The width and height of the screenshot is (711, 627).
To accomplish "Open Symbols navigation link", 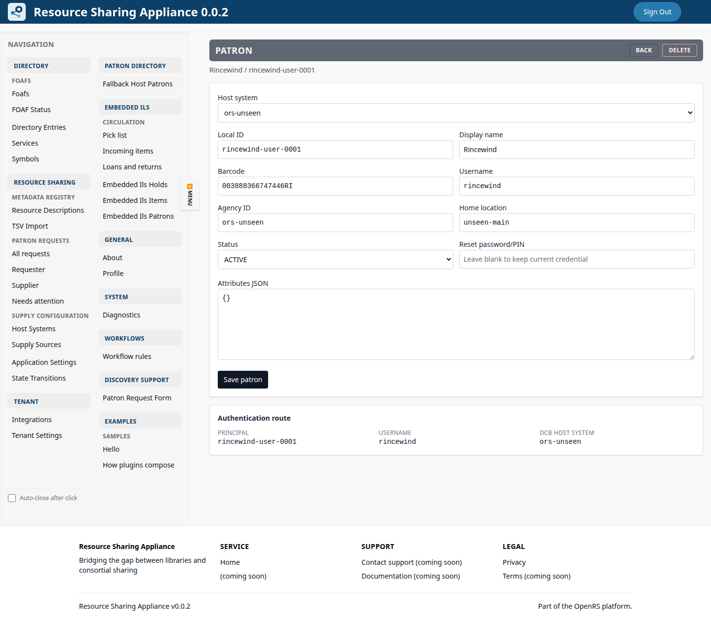I will point(25,159).
